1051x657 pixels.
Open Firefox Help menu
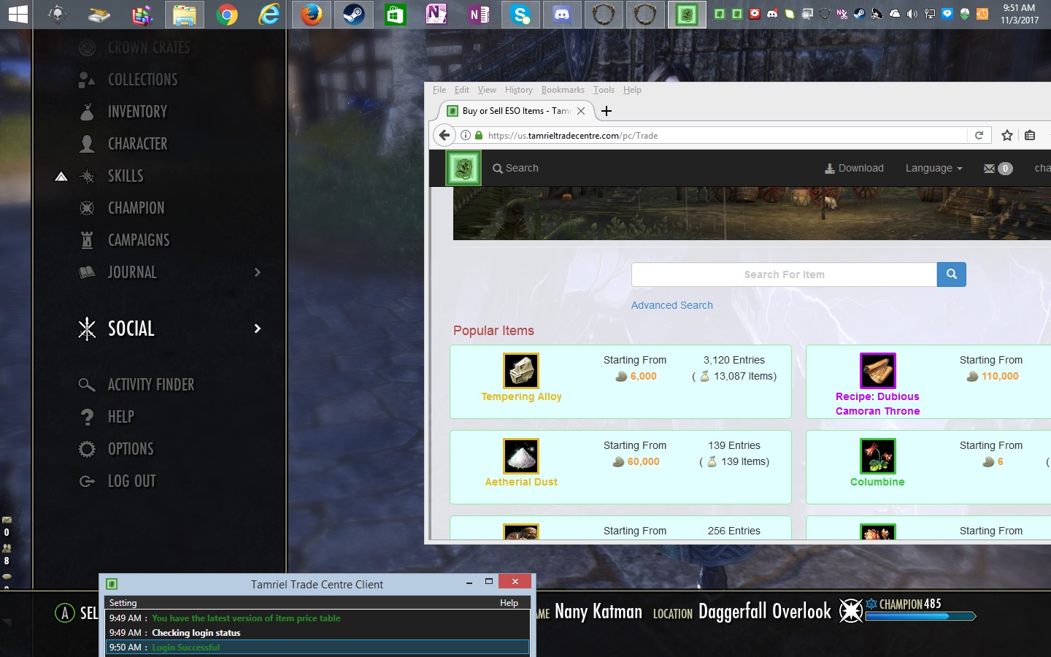click(632, 90)
